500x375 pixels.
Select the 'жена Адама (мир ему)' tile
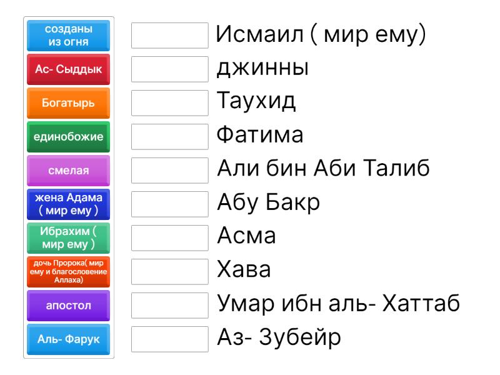pyautogui.click(x=69, y=204)
